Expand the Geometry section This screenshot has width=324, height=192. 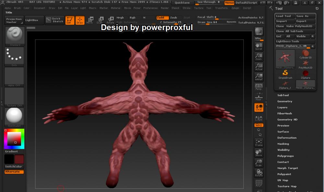(x=284, y=101)
